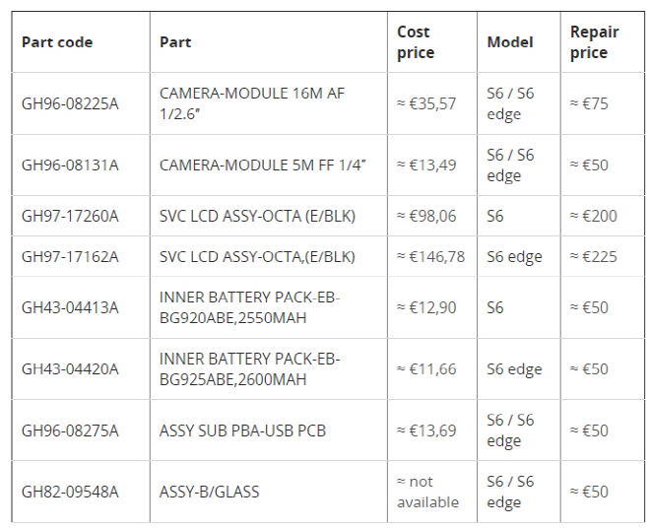Click the GH97-17260A part code cell
650x529 pixels.
[x=70, y=216]
